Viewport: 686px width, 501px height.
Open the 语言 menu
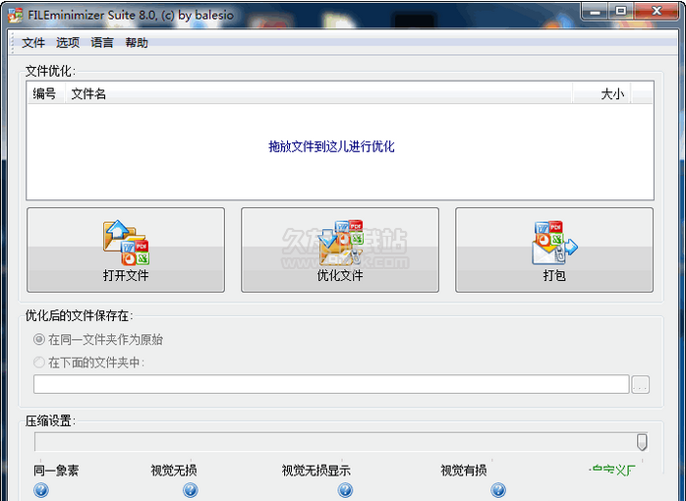102,43
